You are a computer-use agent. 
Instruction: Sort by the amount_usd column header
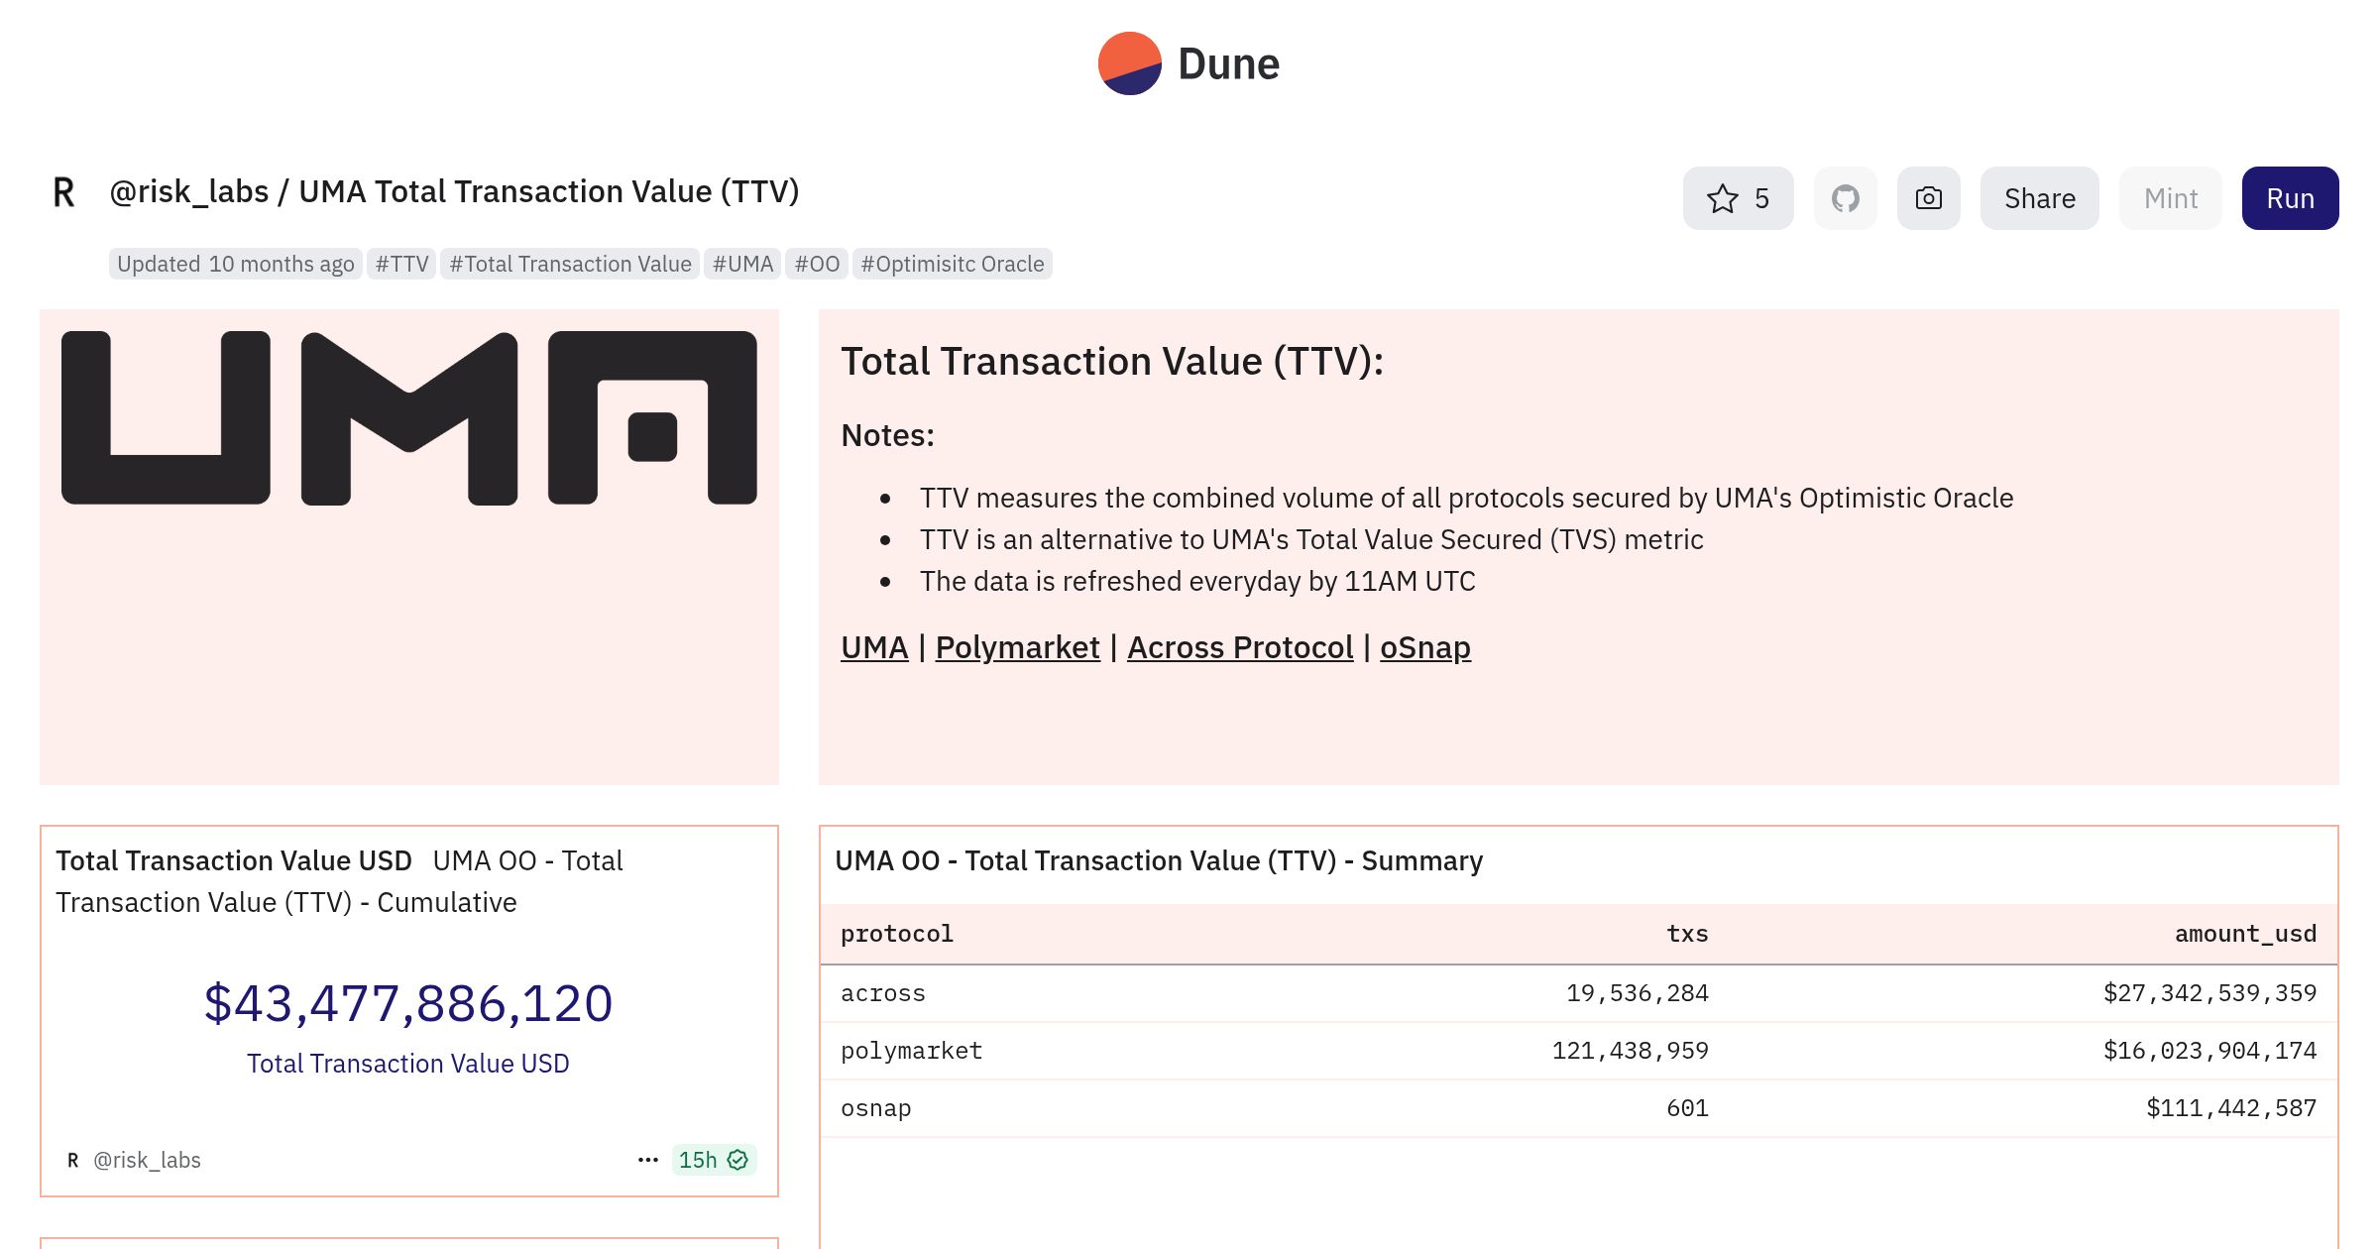[x=2245, y=934]
